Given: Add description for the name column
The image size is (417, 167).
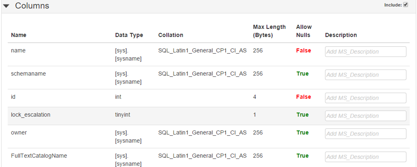Looking at the screenshot, I should 365,52.
